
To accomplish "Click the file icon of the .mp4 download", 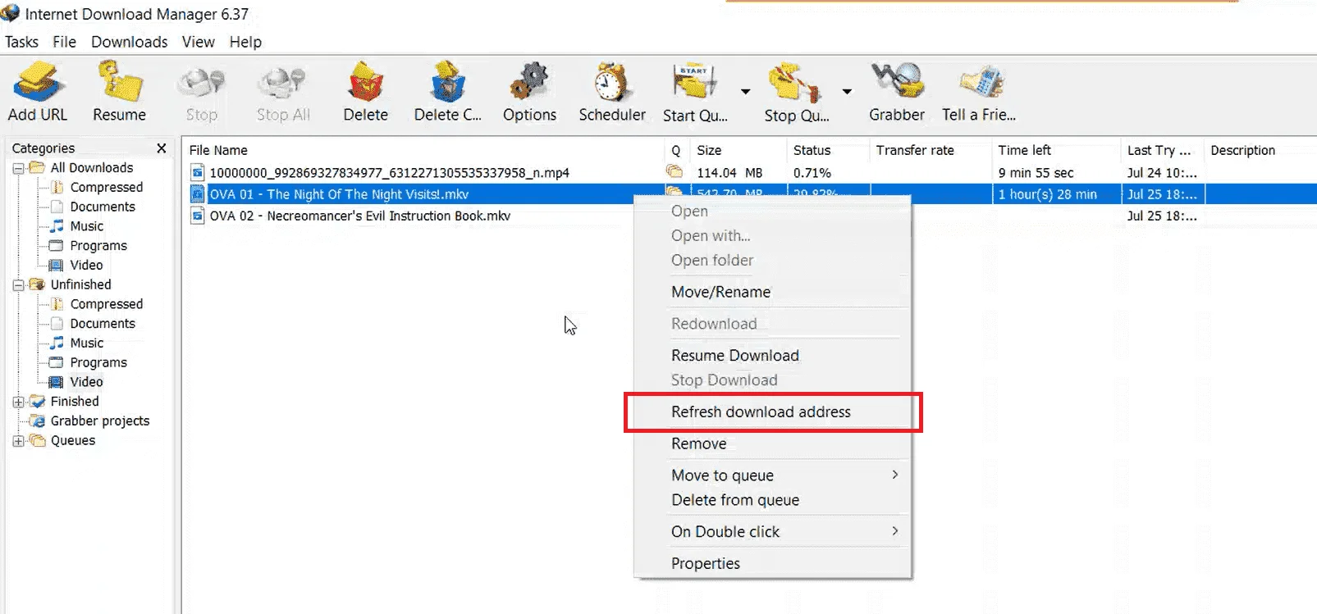I will (x=197, y=172).
